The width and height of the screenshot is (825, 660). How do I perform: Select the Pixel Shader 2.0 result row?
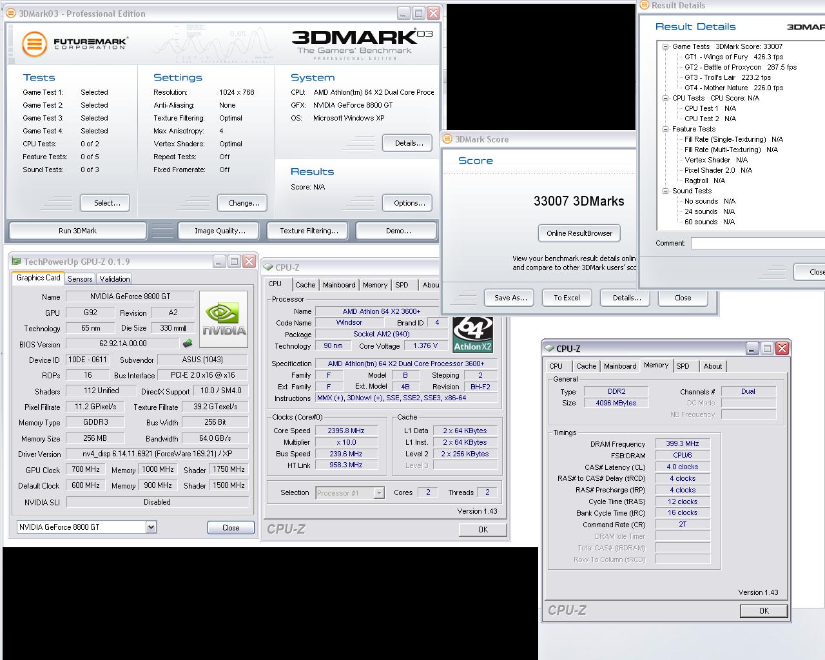[x=718, y=170]
